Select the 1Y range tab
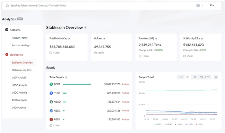The image size is (225, 133). [x=195, y=77]
